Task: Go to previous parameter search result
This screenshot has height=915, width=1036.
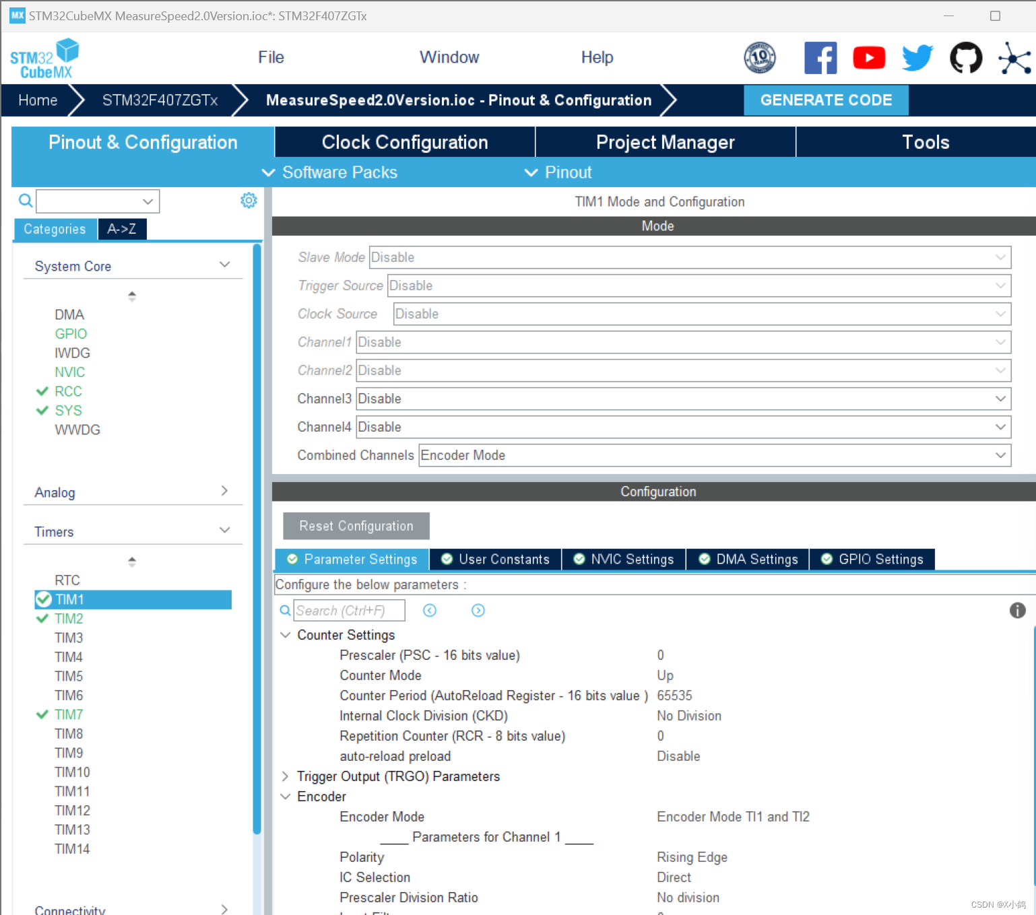Action: 430,610
